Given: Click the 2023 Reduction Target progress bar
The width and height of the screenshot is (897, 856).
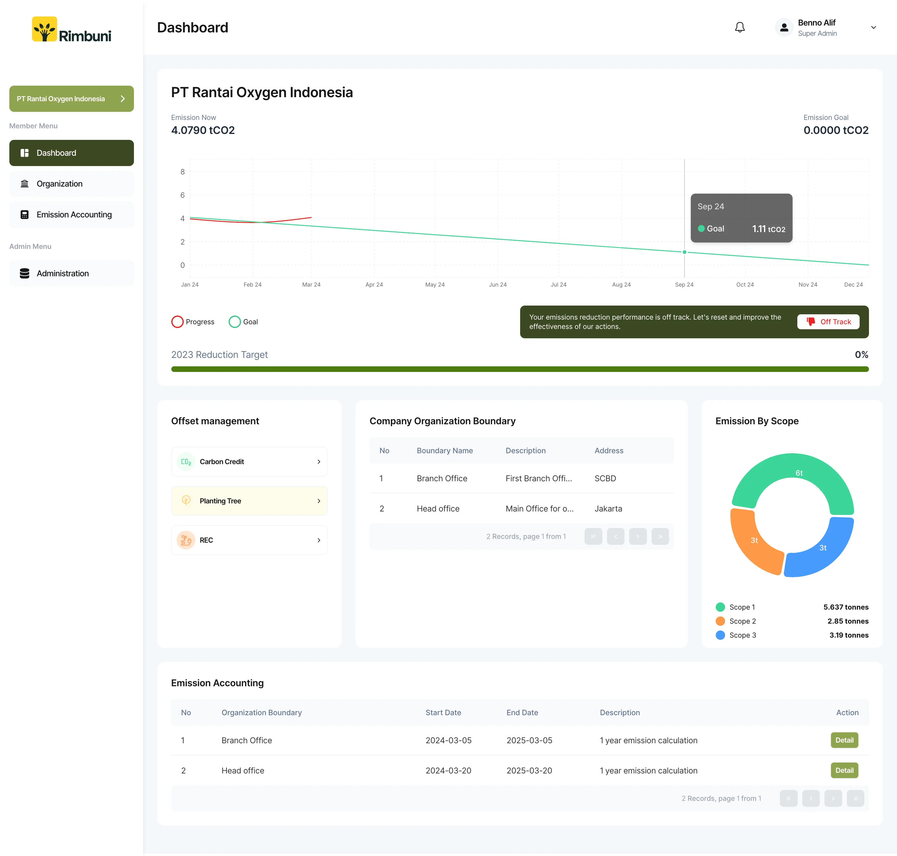Looking at the screenshot, I should [520, 369].
